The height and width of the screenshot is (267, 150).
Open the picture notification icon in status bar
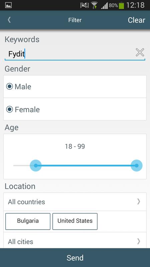click(x=8, y=5)
